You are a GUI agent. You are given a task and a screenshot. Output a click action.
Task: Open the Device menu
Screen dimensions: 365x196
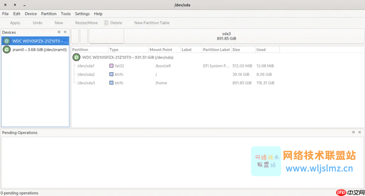click(31, 14)
